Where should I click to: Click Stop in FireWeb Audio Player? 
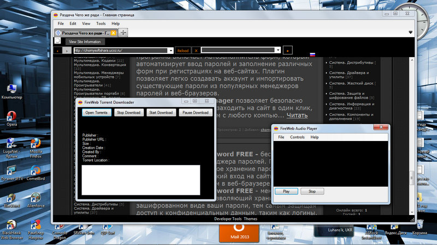click(x=312, y=192)
